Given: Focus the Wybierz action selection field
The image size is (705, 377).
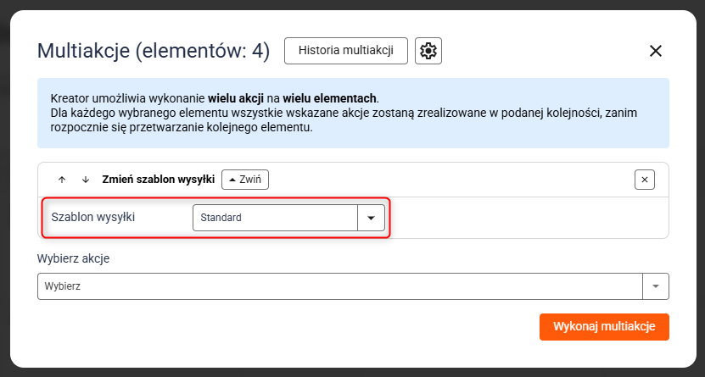Looking at the screenshot, I should click(x=339, y=286).
